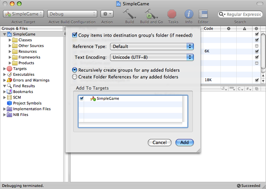Toggle the first file row target checkbox
The width and height of the screenshot is (266, 189).
coord(256,34)
